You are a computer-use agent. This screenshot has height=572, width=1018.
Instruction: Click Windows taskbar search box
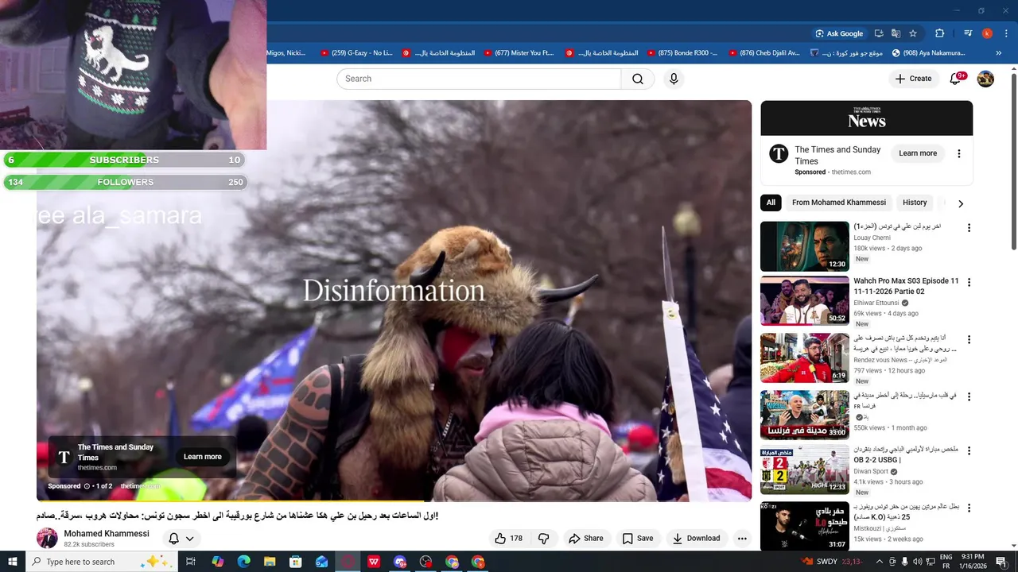102,562
